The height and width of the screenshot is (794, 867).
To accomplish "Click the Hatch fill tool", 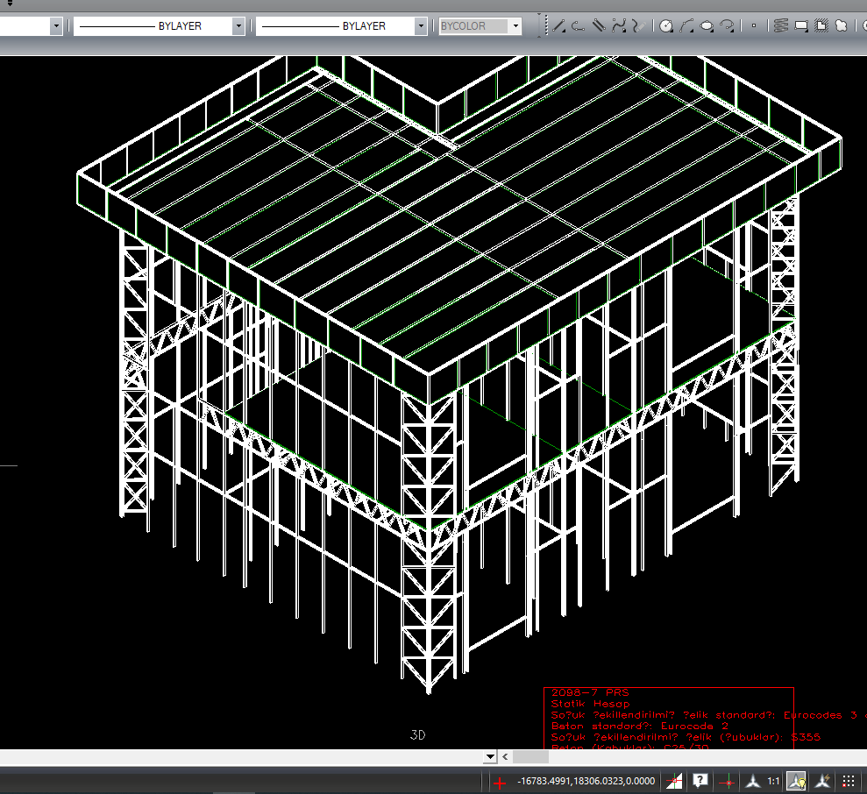I will click(821, 26).
